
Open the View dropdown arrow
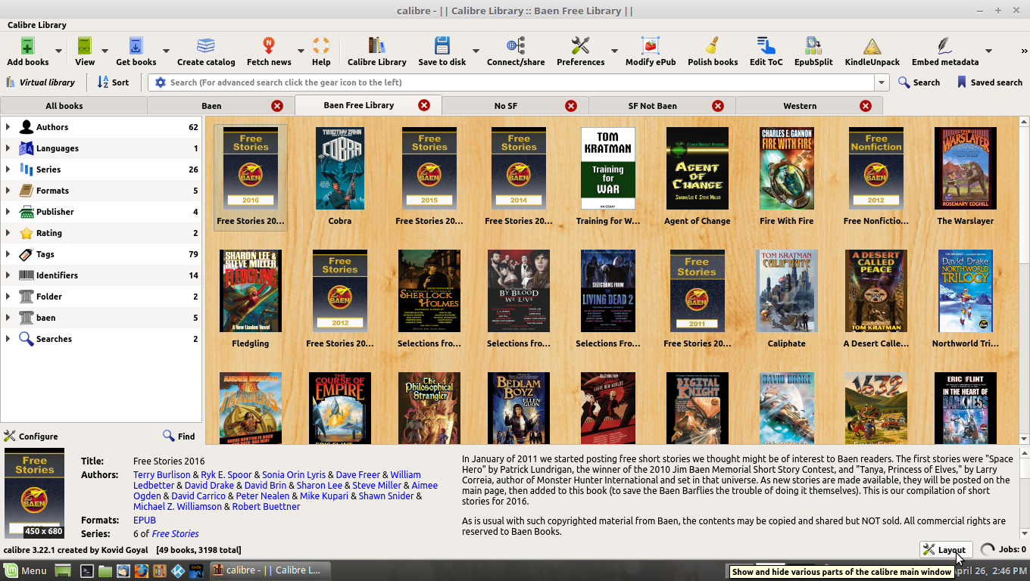pos(105,51)
